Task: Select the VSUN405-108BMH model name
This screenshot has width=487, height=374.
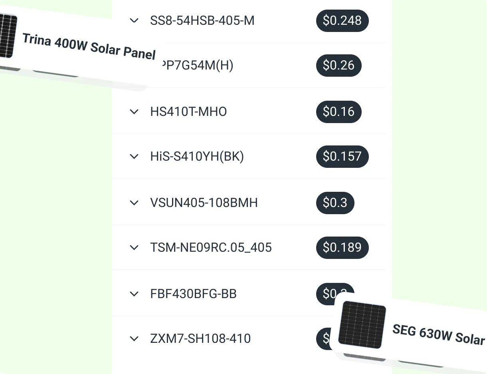Action: (204, 203)
